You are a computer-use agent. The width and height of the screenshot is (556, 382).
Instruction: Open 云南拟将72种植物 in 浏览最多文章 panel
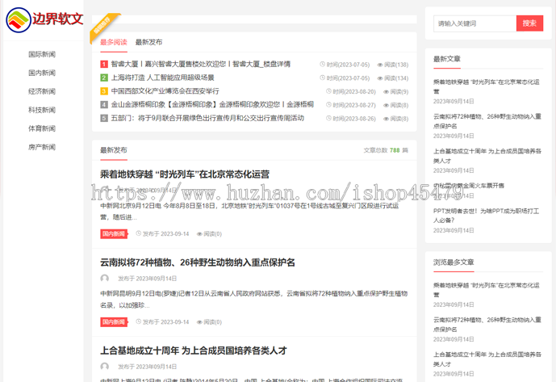(487, 325)
